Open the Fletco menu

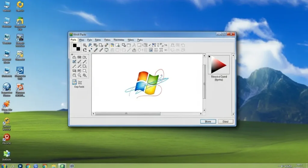click(107, 40)
